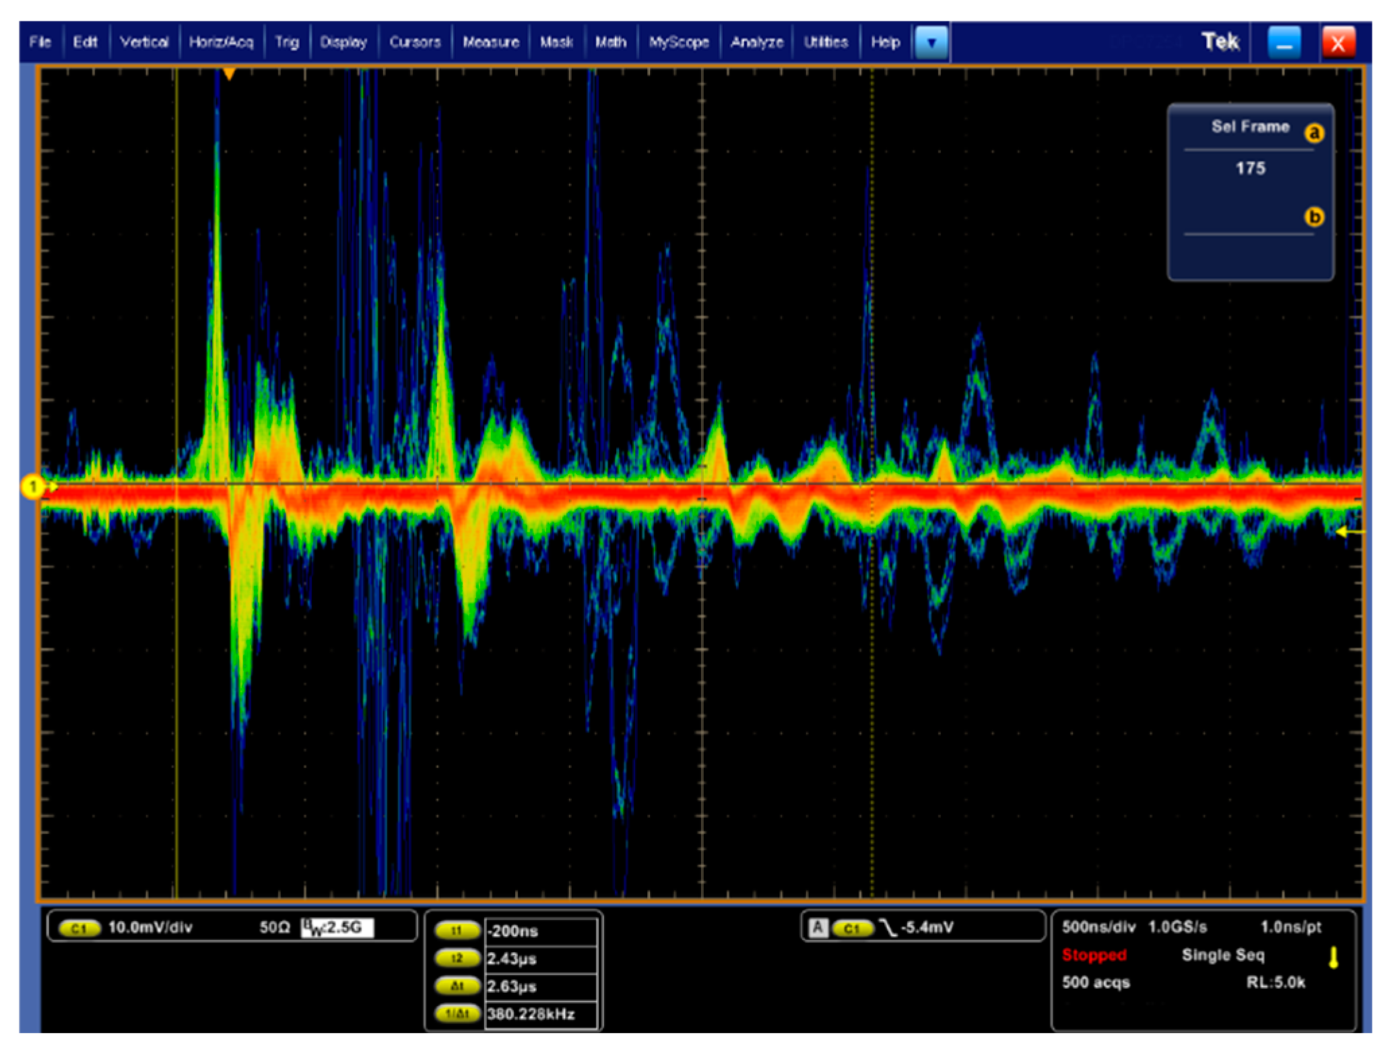
Task: Click the t2 cursor readout badge
Action: [457, 958]
